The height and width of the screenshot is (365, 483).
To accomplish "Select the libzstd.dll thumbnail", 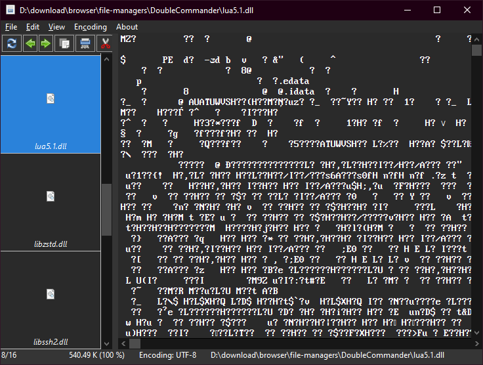I will [x=51, y=202].
